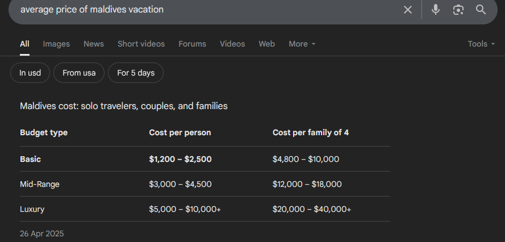The height and width of the screenshot is (242, 505).
Task: Open the Short videos tab
Action: (x=141, y=44)
